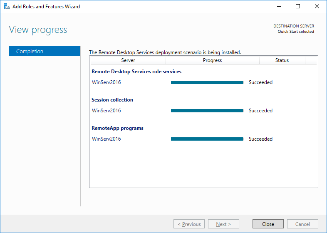The height and width of the screenshot is (233, 327).
Task: Click the Previous button
Action: pos(189,224)
